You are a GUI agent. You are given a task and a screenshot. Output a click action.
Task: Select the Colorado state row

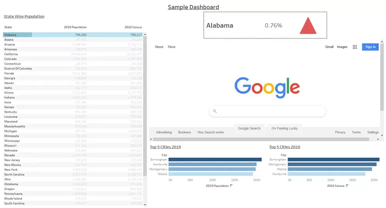click(x=73, y=59)
